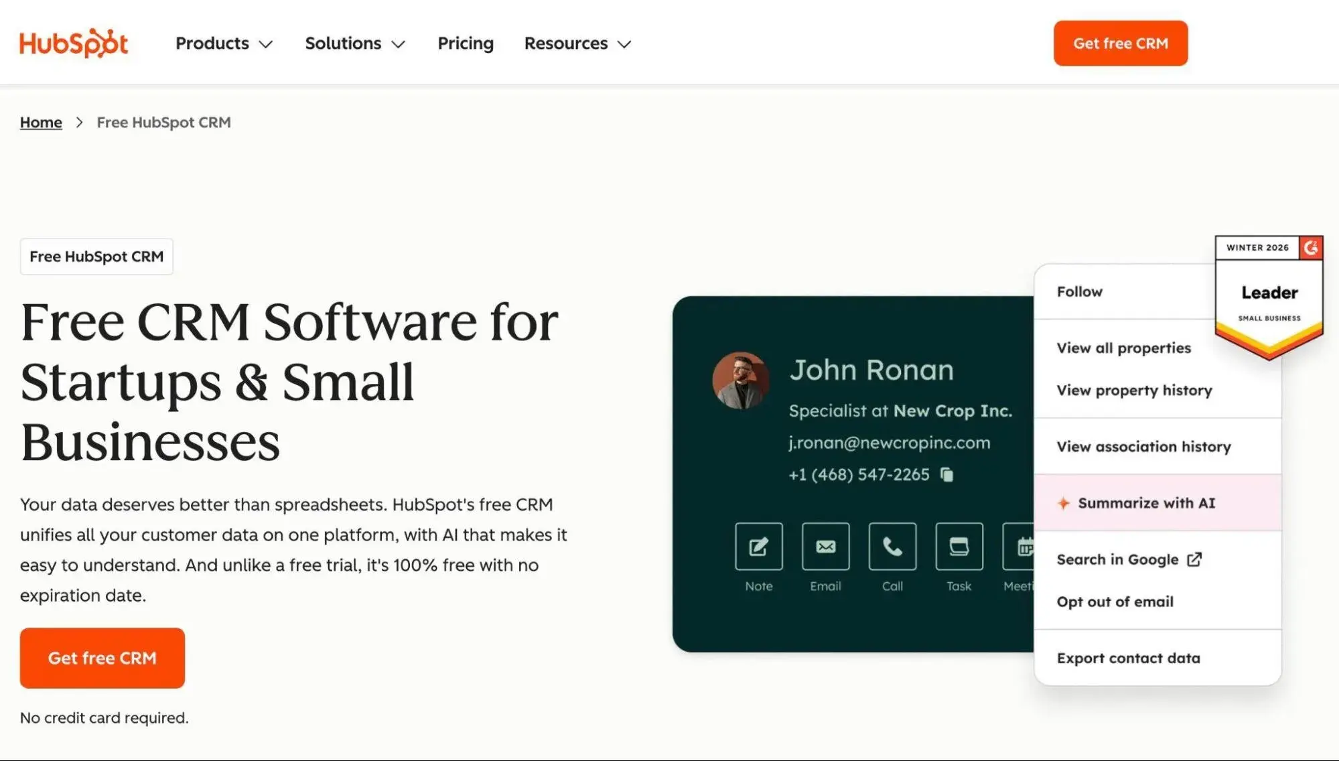Image resolution: width=1339 pixels, height=761 pixels.
Task: Click John Ronan's profile photo
Action: tap(740, 380)
